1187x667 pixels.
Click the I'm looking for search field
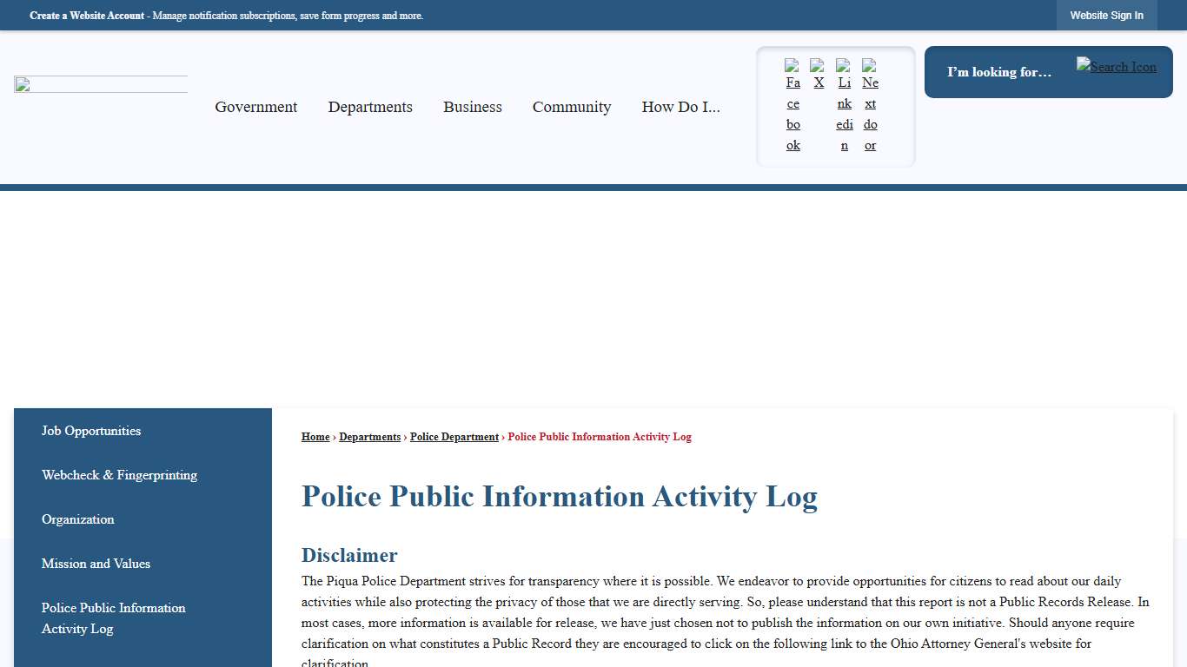tap(999, 72)
